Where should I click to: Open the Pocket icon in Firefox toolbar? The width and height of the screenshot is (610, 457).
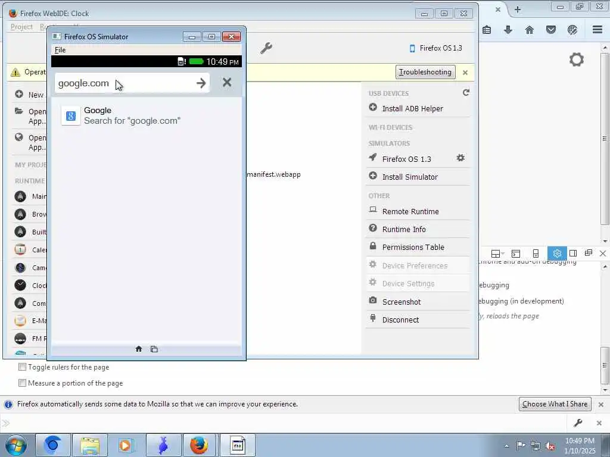[551, 30]
